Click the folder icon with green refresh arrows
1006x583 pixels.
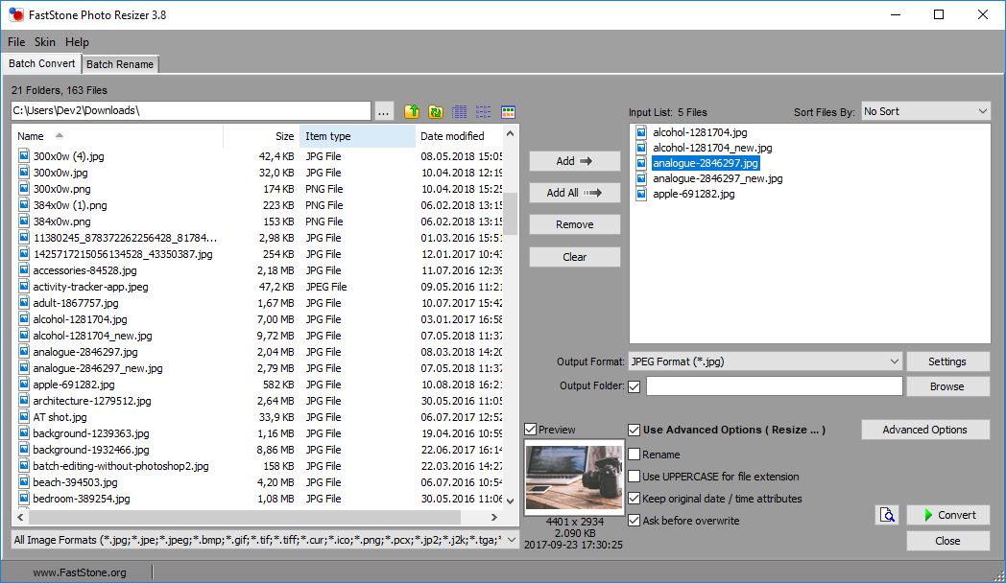click(436, 111)
